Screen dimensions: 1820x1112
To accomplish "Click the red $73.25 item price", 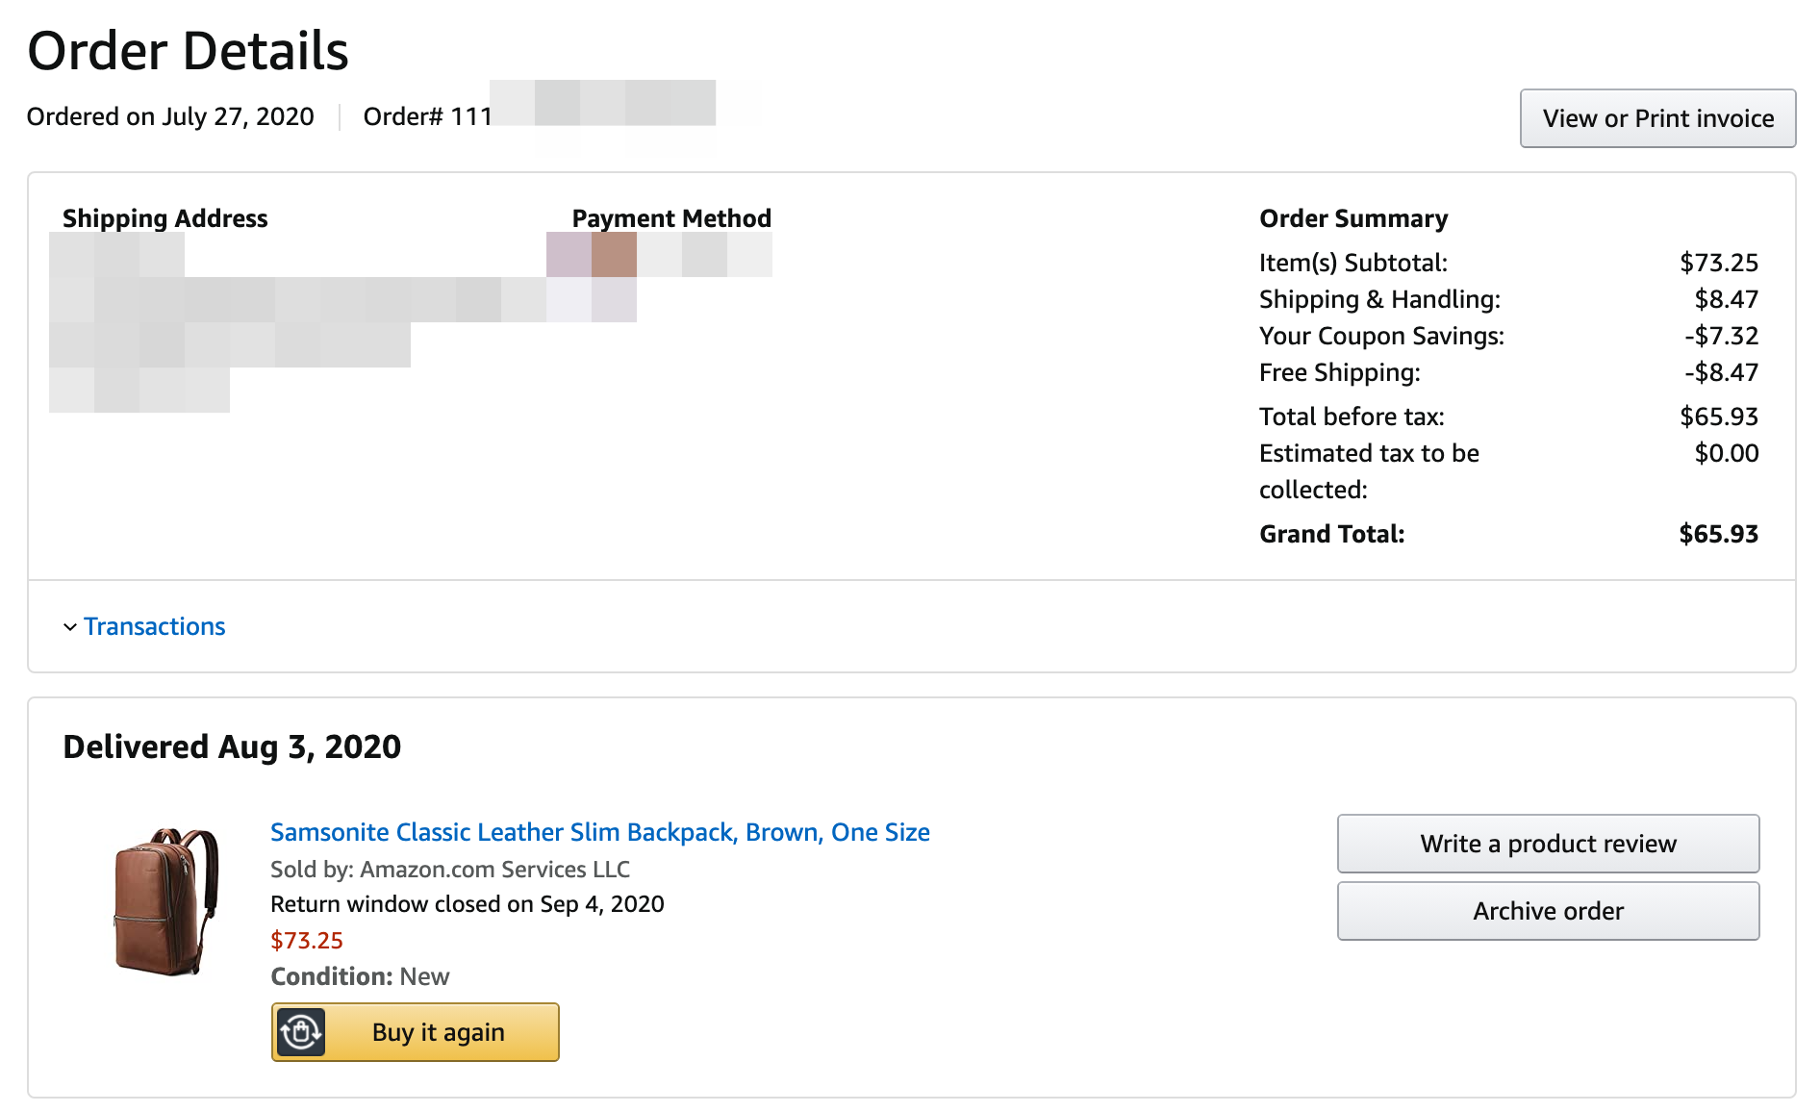I will coord(307,940).
